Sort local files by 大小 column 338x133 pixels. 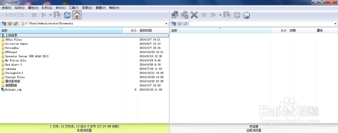[x=130, y=31]
